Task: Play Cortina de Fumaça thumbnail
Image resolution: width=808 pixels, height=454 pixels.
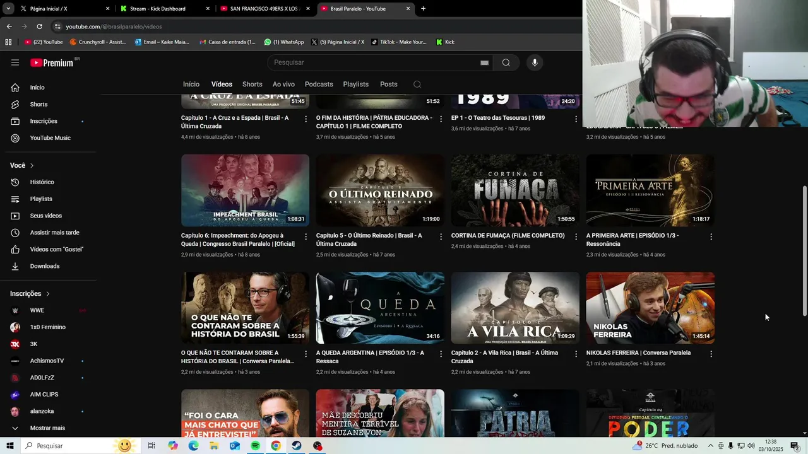Action: (x=515, y=190)
